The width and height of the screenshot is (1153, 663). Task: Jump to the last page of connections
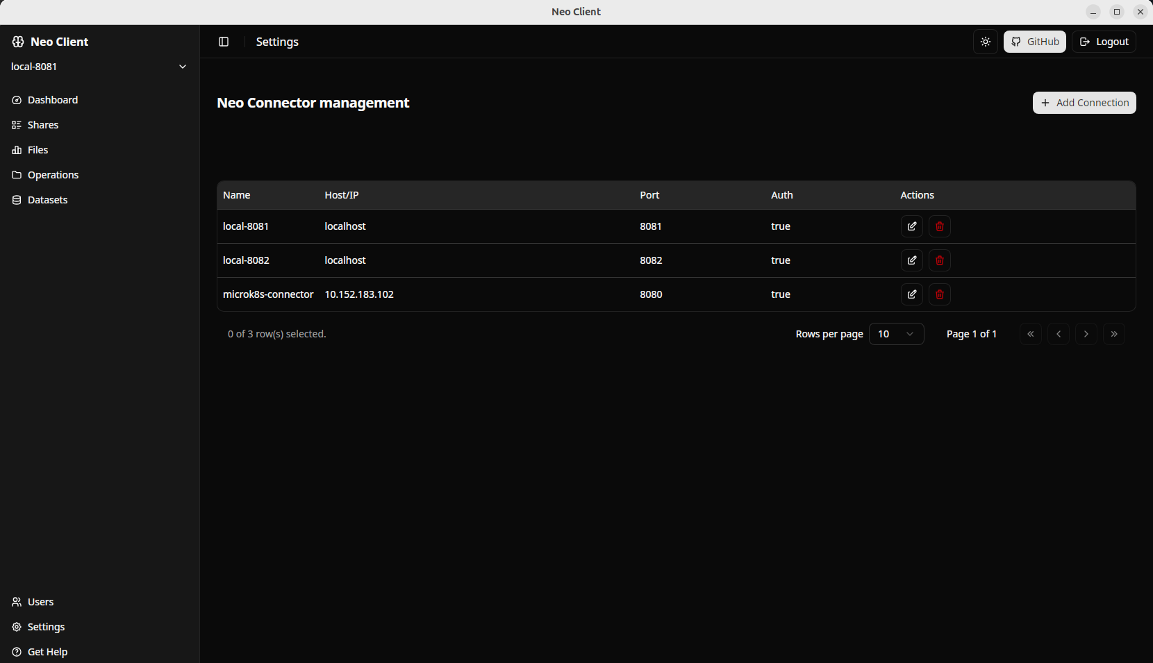[1114, 333]
